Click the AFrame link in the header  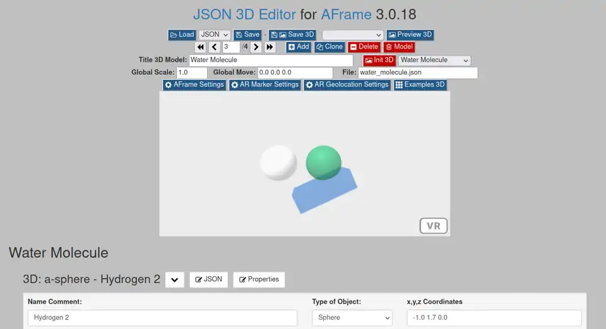[x=347, y=14]
